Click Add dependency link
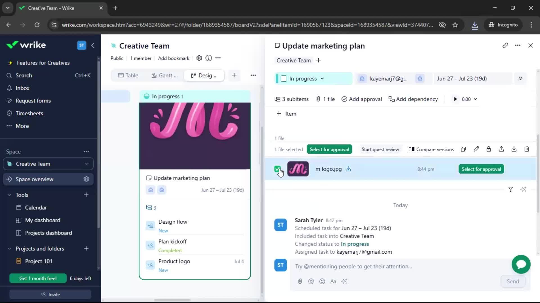The image size is (540, 303). click(413, 99)
